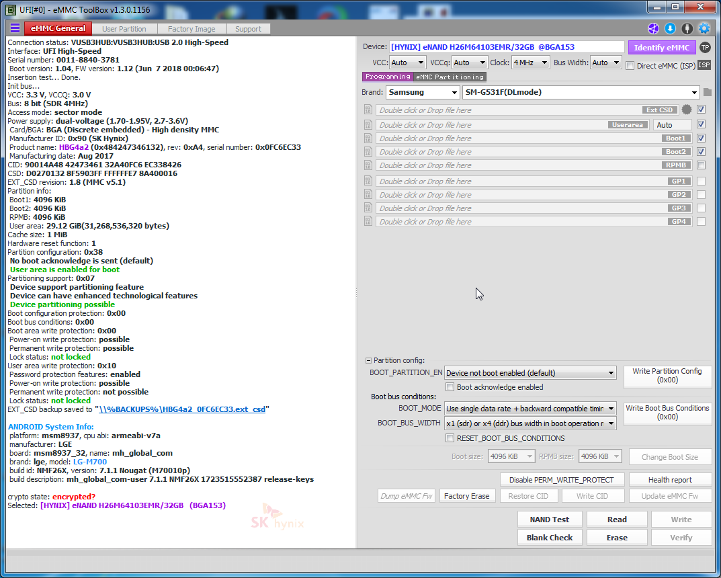Viewport: 721px width, 578px height.
Task: Click the Userarea Auto size field
Action: [672, 124]
